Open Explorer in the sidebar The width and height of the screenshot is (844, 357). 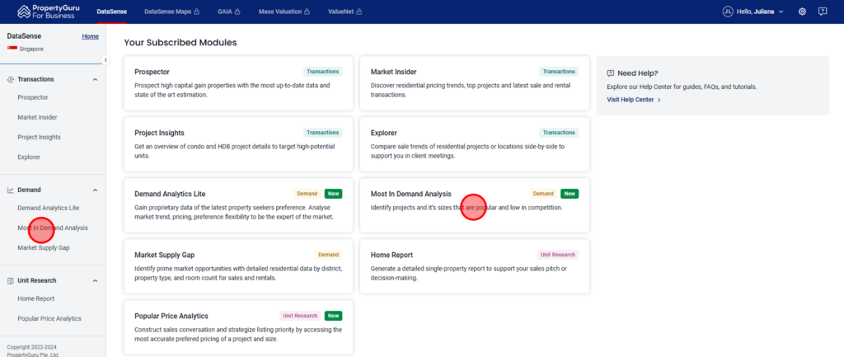[x=29, y=157]
